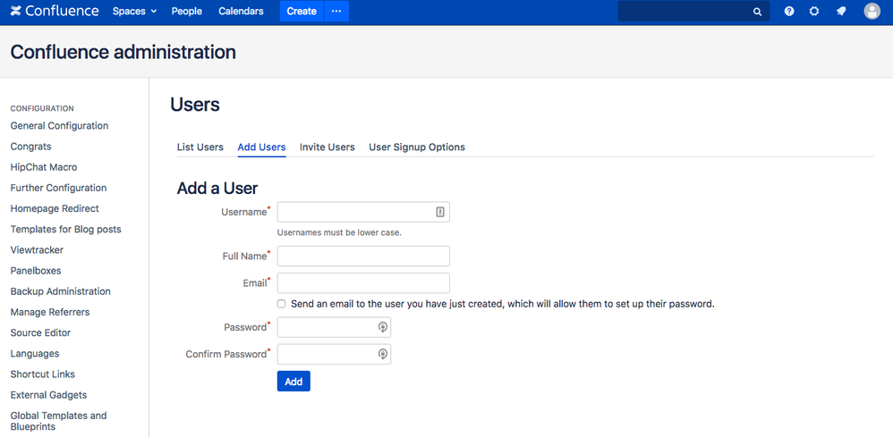The height and width of the screenshot is (437, 893).
Task: Switch to the List Users tab
Action: 200,147
